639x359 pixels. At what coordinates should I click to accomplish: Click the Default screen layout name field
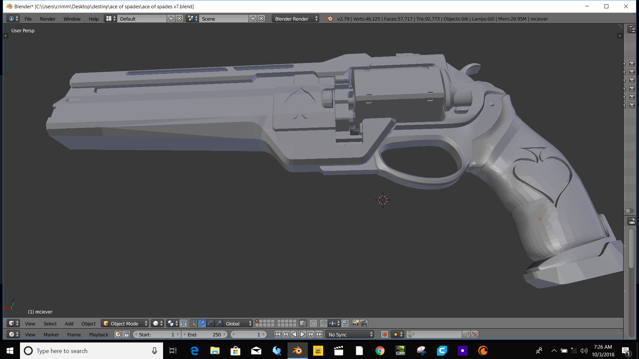click(x=142, y=19)
